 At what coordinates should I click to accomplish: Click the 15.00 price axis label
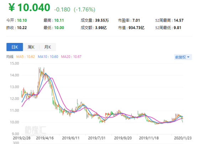[15, 63]
